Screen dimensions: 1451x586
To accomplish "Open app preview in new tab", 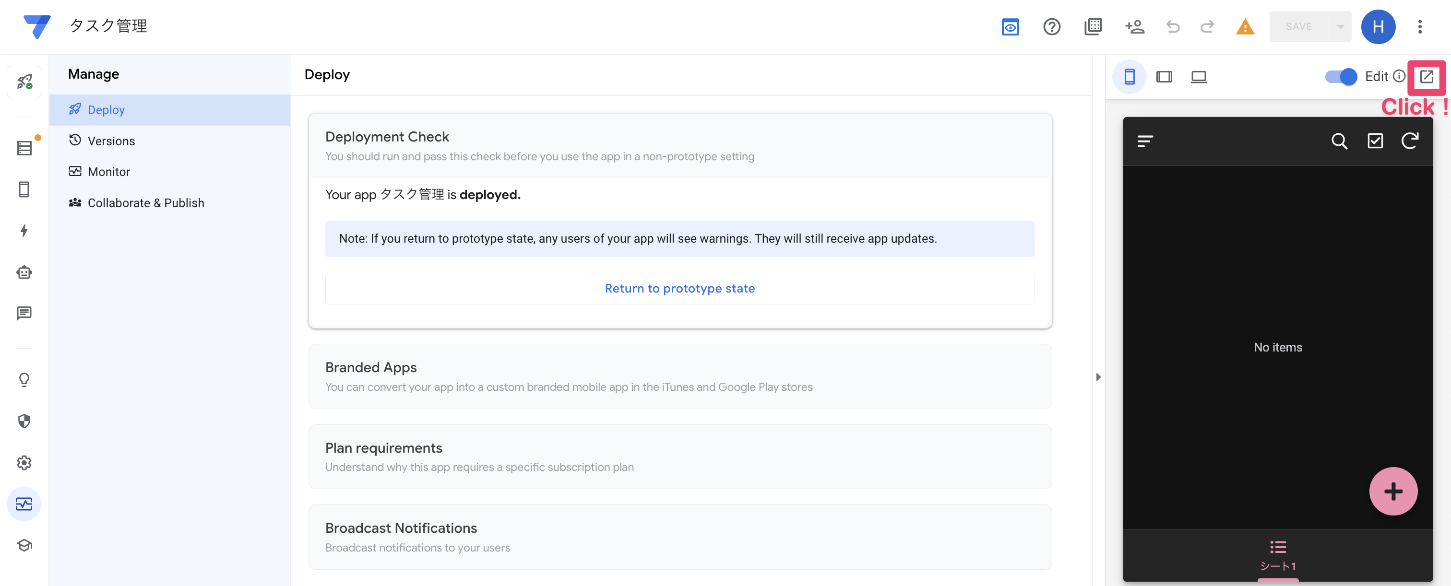I will 1426,77.
